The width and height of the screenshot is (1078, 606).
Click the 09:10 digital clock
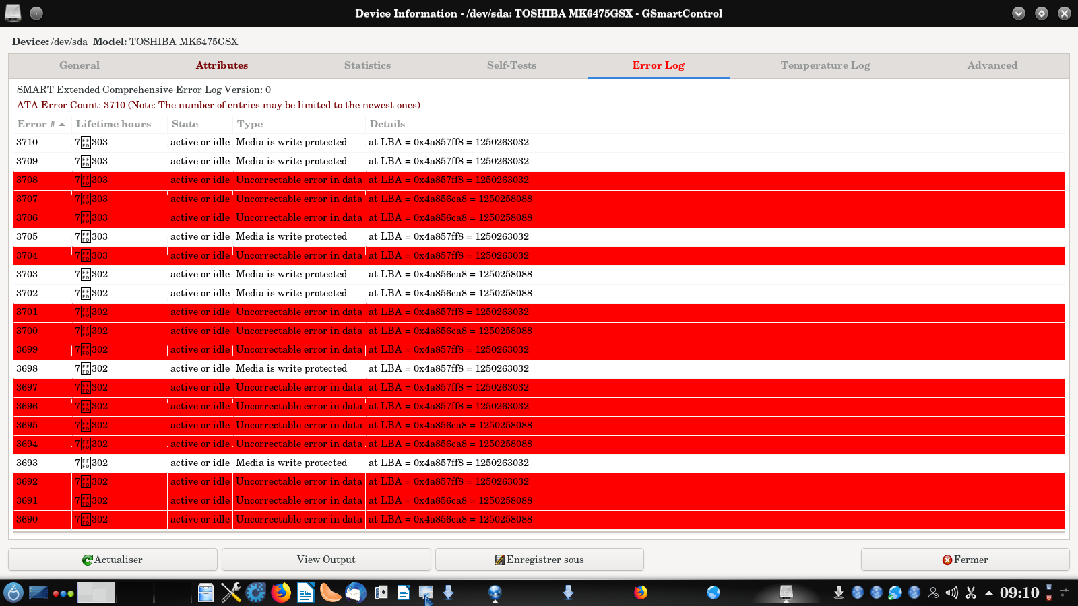pyautogui.click(x=1019, y=593)
